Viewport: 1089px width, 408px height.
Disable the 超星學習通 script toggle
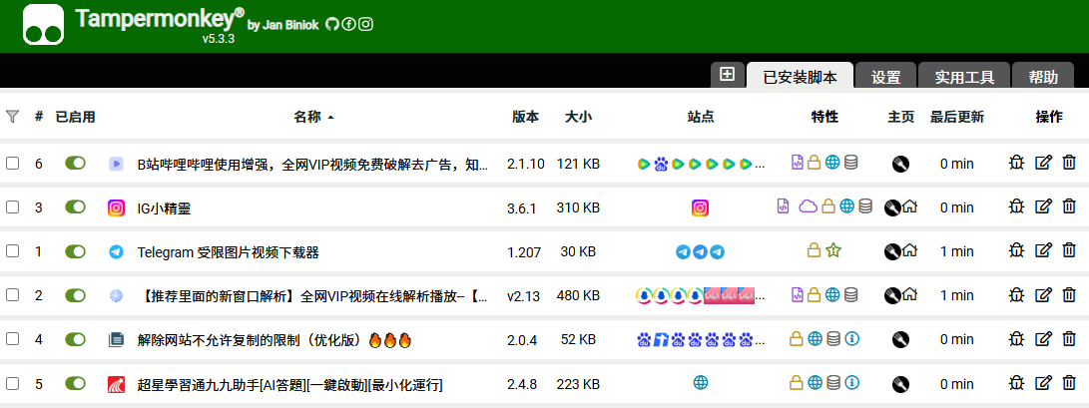coord(75,384)
